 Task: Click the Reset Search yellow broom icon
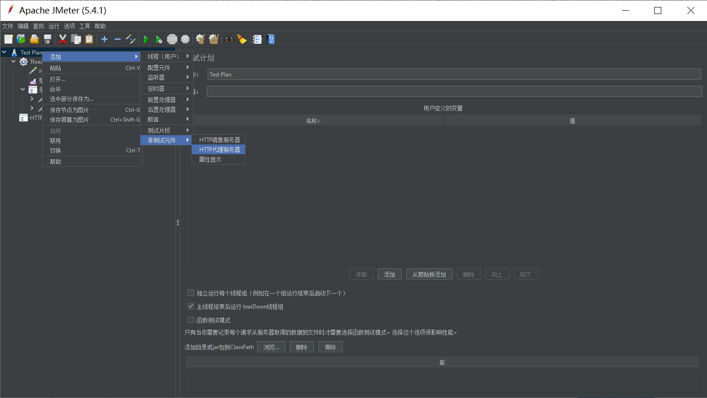242,39
